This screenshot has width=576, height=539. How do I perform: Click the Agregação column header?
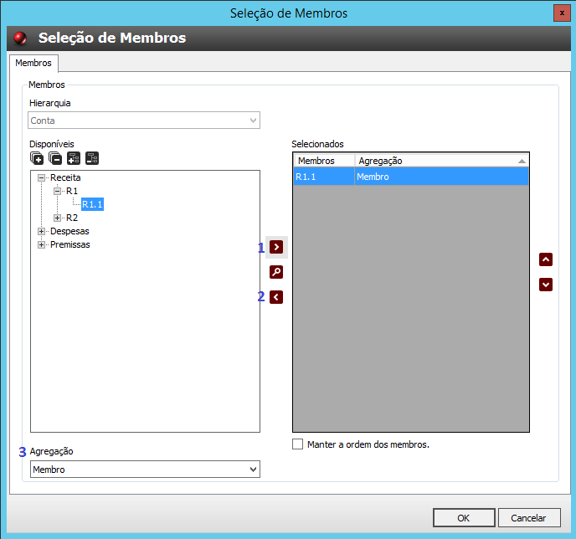coord(441,161)
